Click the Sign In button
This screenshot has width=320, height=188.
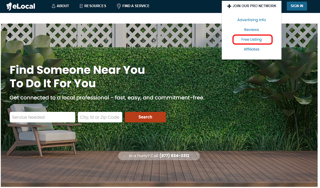point(297,6)
